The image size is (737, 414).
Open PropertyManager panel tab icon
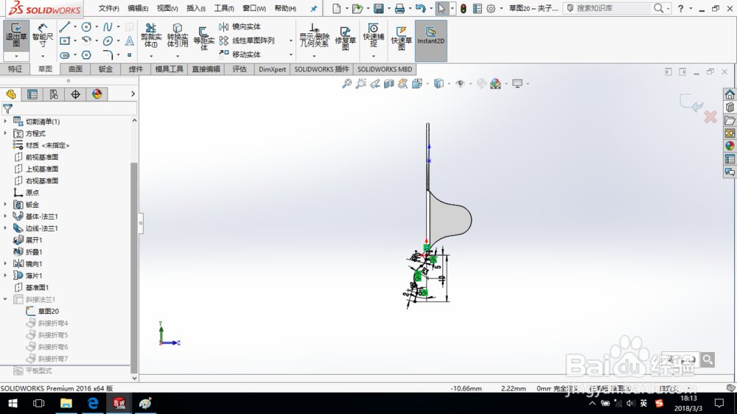32,94
